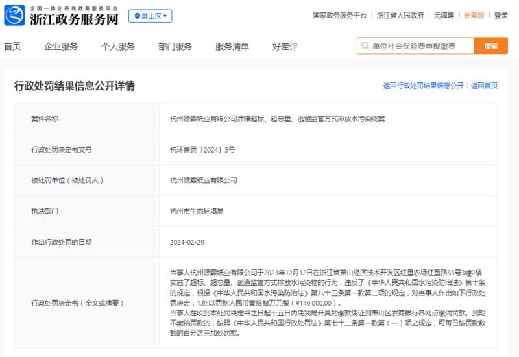The image size is (519, 357).
Task: Open the 国家政务服务平台 link
Action: point(340,15)
